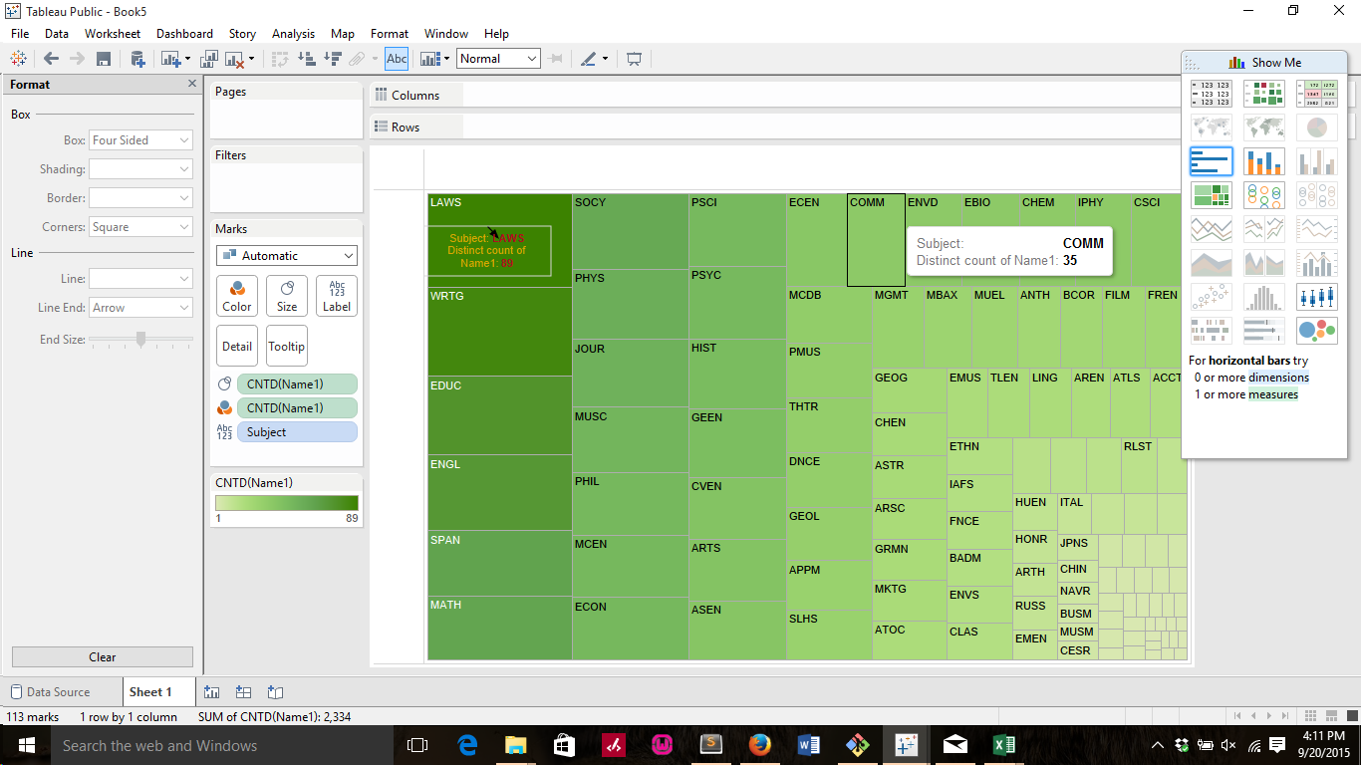Screen dimensions: 1361x765
Task: Open the Border dropdown in Format pane
Action: pyautogui.click(x=140, y=198)
